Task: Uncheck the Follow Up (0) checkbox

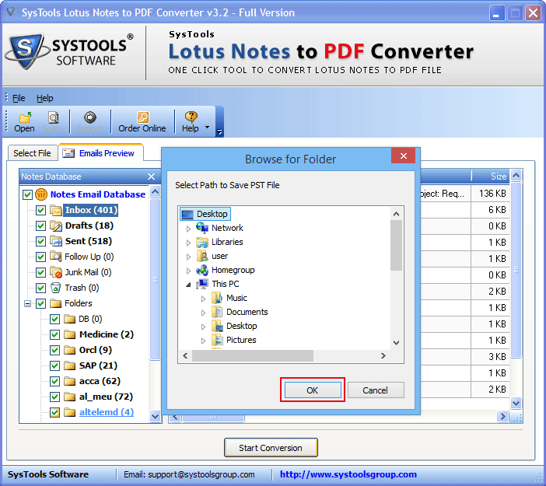Action: pyautogui.click(x=40, y=257)
